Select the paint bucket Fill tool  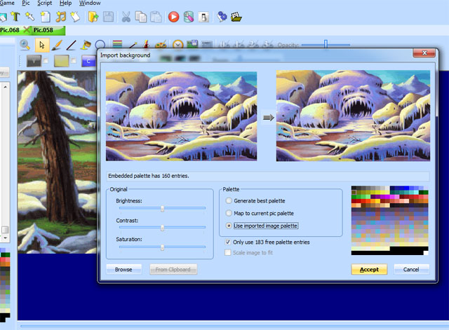point(86,45)
